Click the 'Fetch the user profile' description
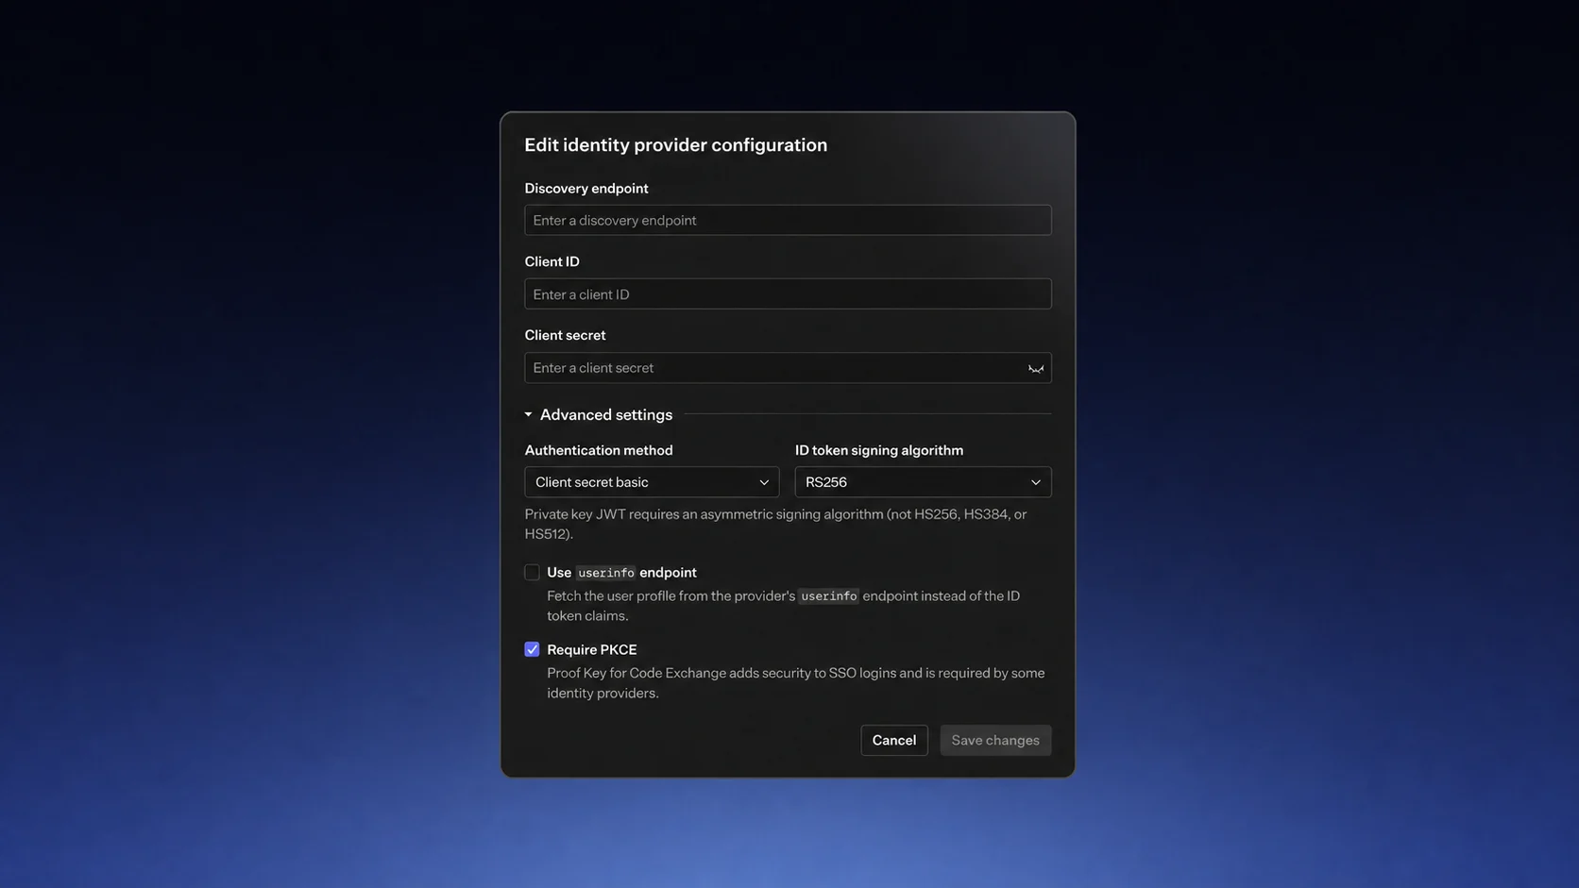 (784, 606)
